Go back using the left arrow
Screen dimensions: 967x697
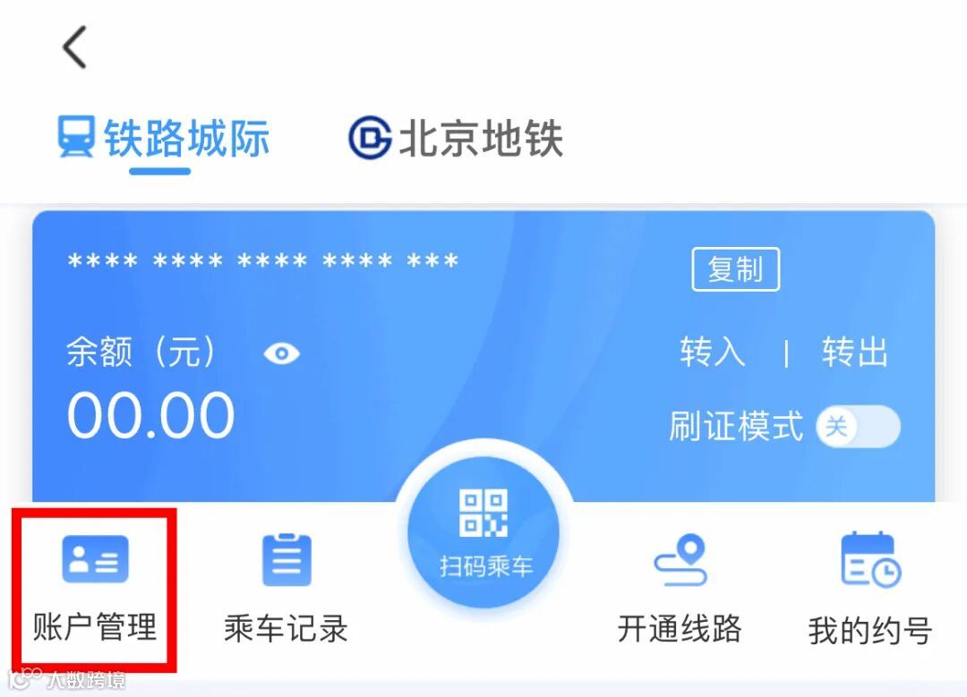74,47
